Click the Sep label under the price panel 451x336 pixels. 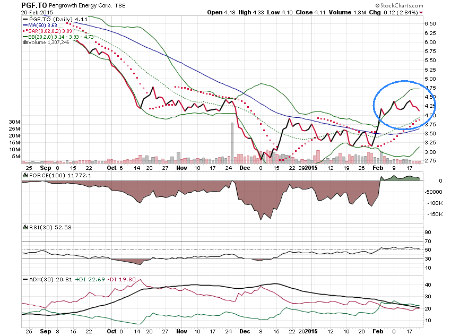(x=46, y=168)
